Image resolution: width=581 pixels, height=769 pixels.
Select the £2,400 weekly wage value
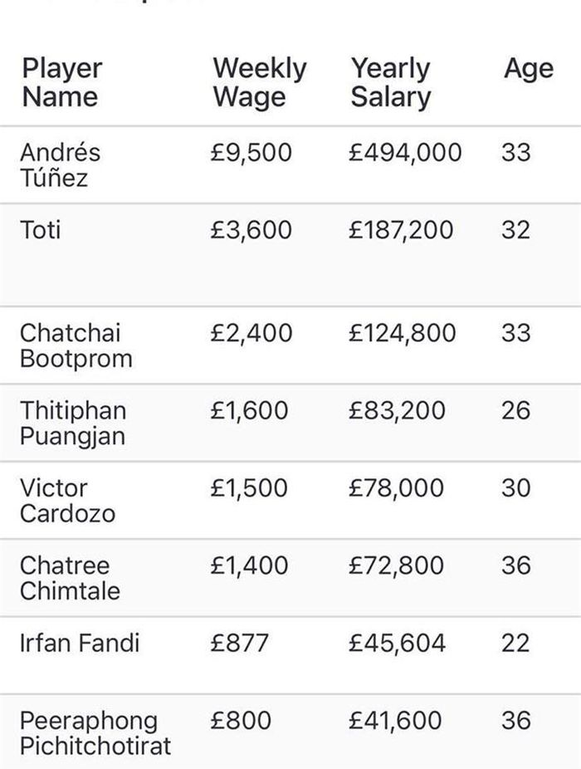click(251, 333)
